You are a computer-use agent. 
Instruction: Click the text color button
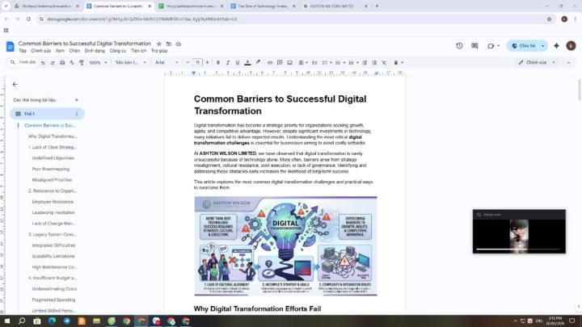249,62
